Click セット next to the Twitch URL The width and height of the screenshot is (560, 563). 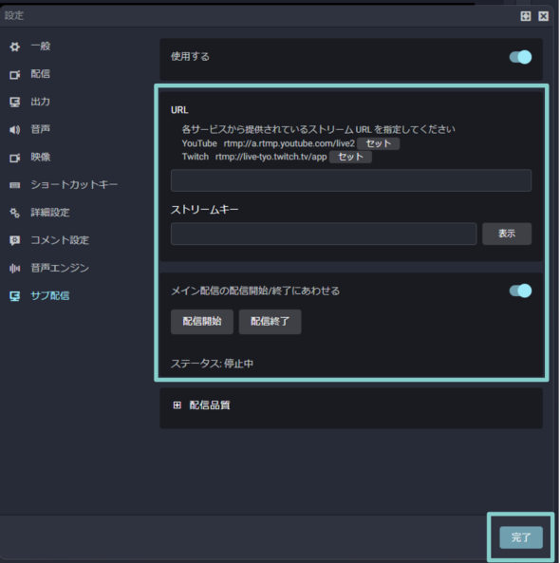click(350, 157)
